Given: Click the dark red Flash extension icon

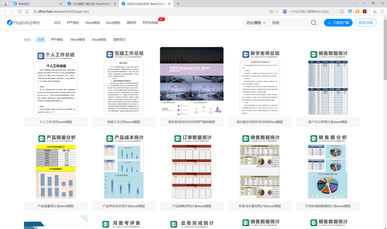Looking at the screenshot, I should click(x=365, y=11).
